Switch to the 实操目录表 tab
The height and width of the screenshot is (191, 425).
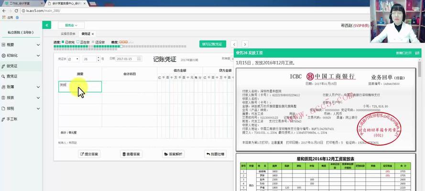(x=68, y=34)
